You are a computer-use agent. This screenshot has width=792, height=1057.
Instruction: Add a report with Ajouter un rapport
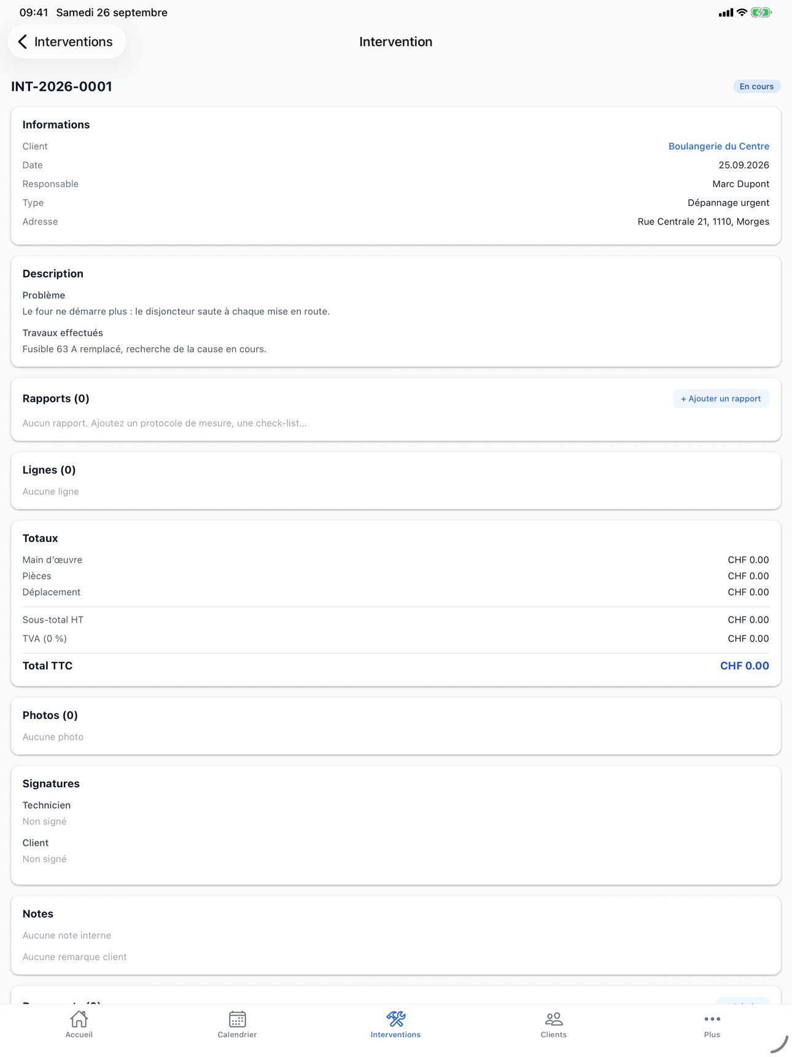[721, 399]
